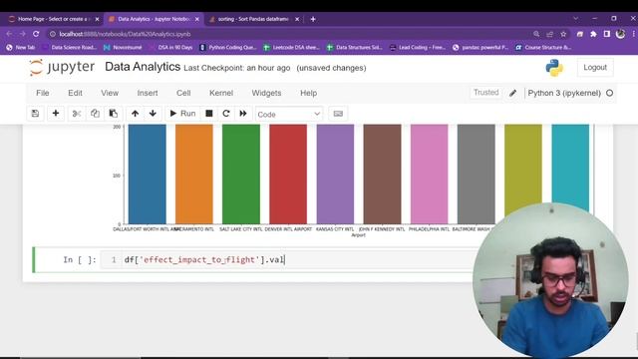638x359 pixels.
Task: Open the File menu
Action: [43, 93]
